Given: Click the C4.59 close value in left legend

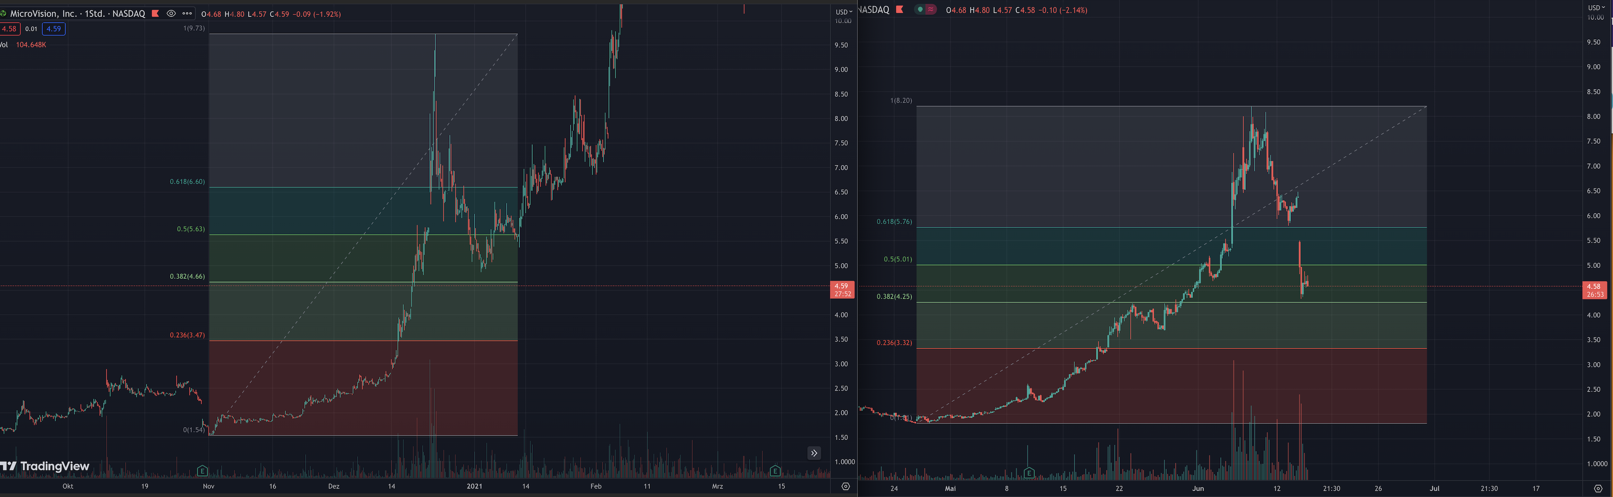Looking at the screenshot, I should click(x=279, y=14).
